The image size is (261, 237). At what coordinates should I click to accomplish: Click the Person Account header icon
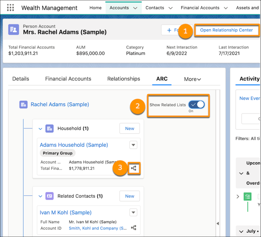click(x=14, y=30)
